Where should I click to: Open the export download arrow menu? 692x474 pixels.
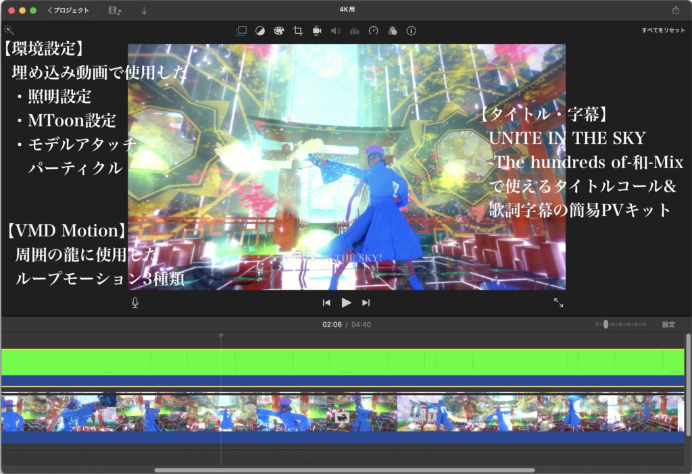pos(144,10)
